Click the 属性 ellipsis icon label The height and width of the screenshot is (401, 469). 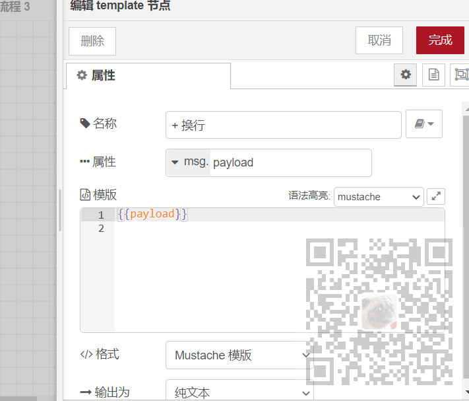(x=84, y=162)
